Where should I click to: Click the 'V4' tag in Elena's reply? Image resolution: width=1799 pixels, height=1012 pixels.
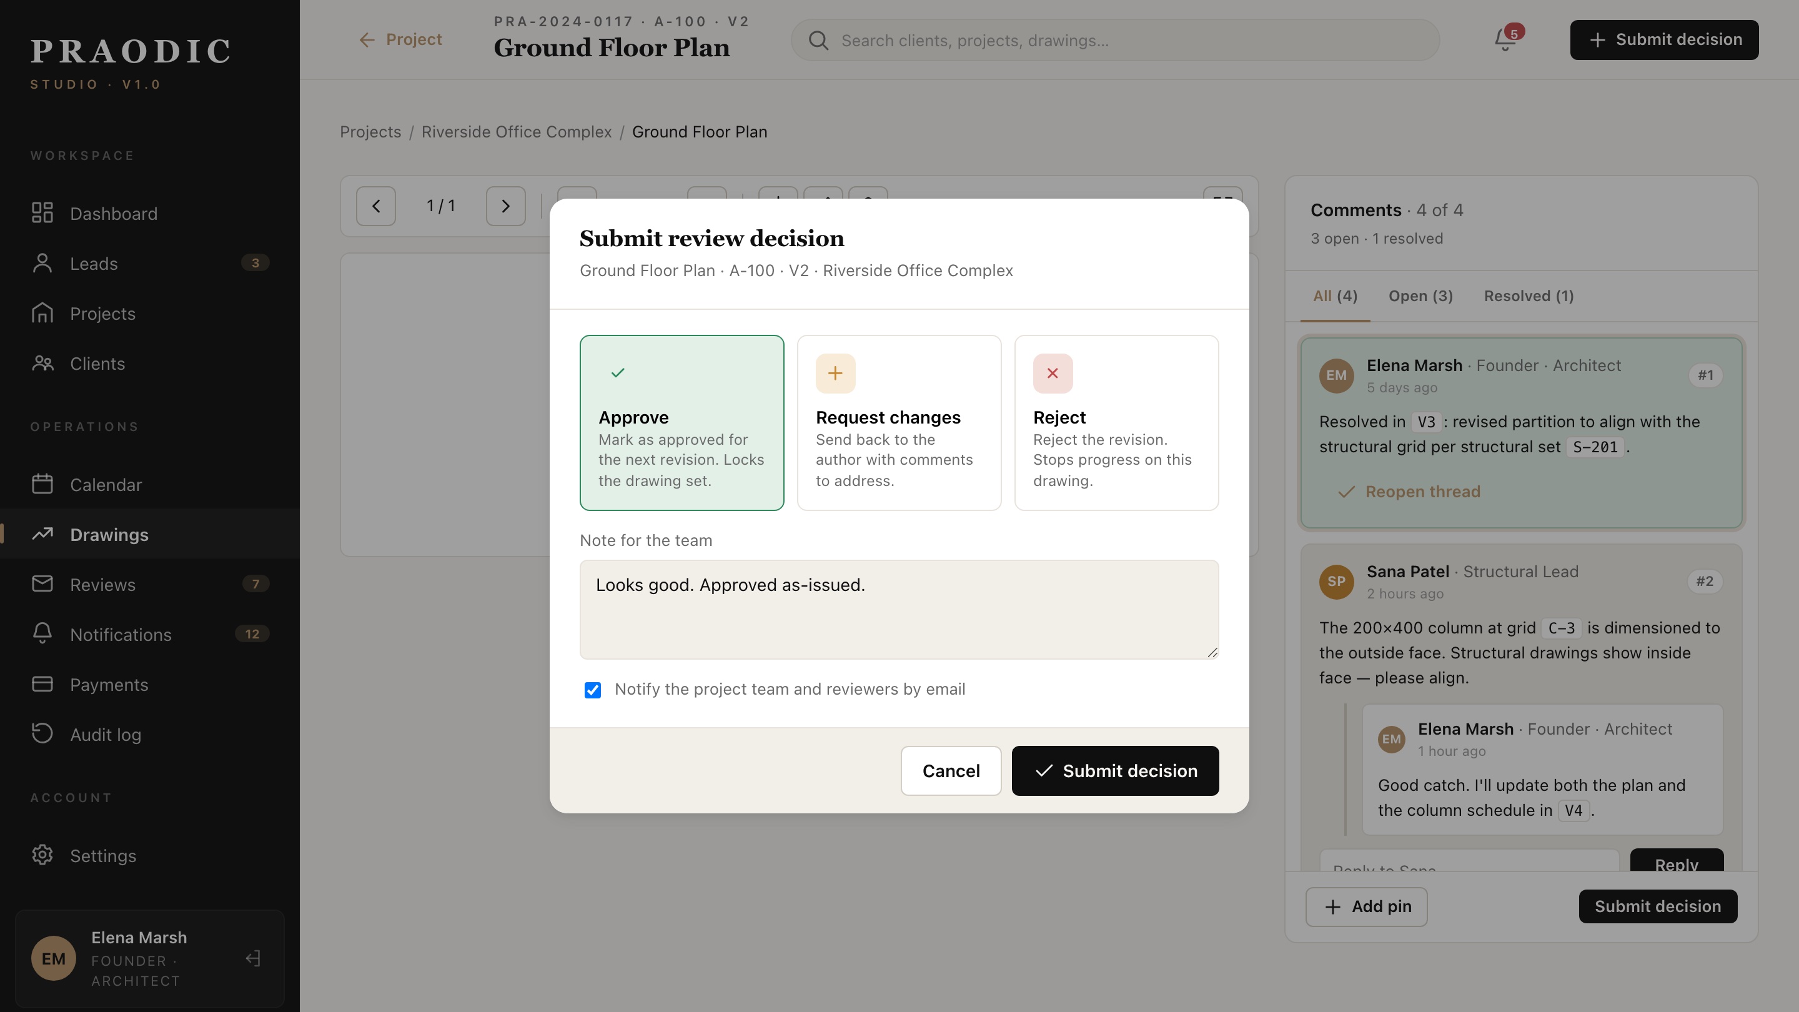coord(1574,810)
